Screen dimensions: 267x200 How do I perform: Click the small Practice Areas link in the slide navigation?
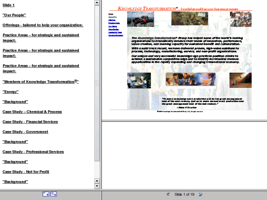pyautogui.click(x=114, y=23)
